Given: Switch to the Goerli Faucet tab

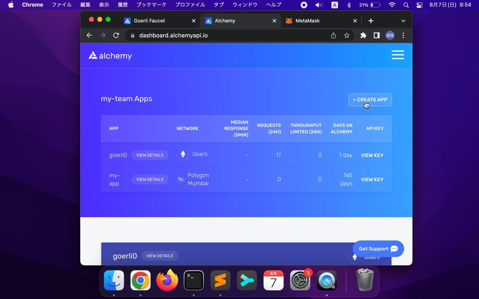Looking at the screenshot, I should pyautogui.click(x=160, y=21).
